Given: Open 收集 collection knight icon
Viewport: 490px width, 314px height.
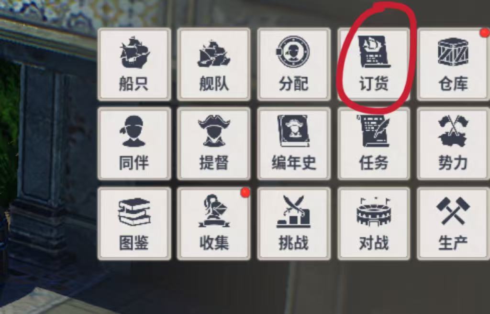Looking at the screenshot, I should pos(214,224).
